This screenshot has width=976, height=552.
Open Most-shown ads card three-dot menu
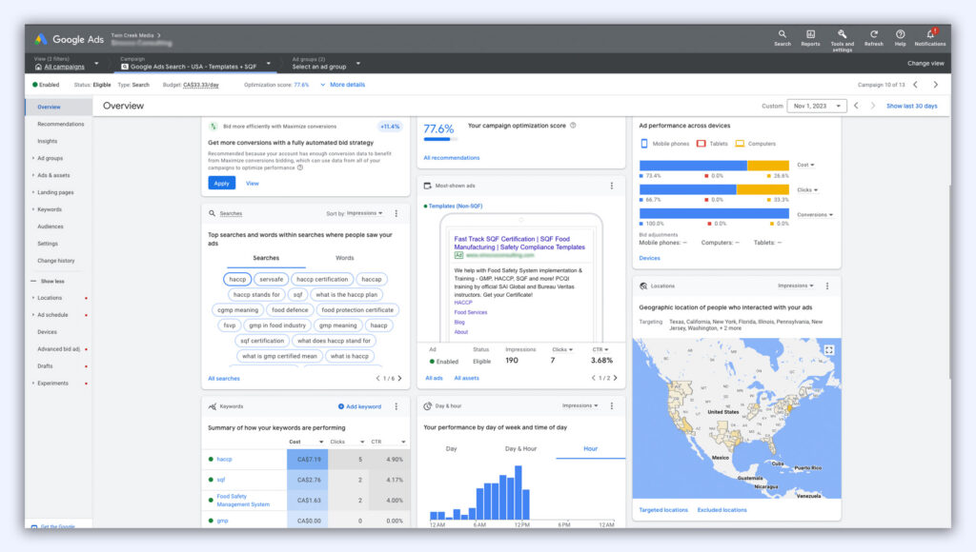(x=612, y=186)
